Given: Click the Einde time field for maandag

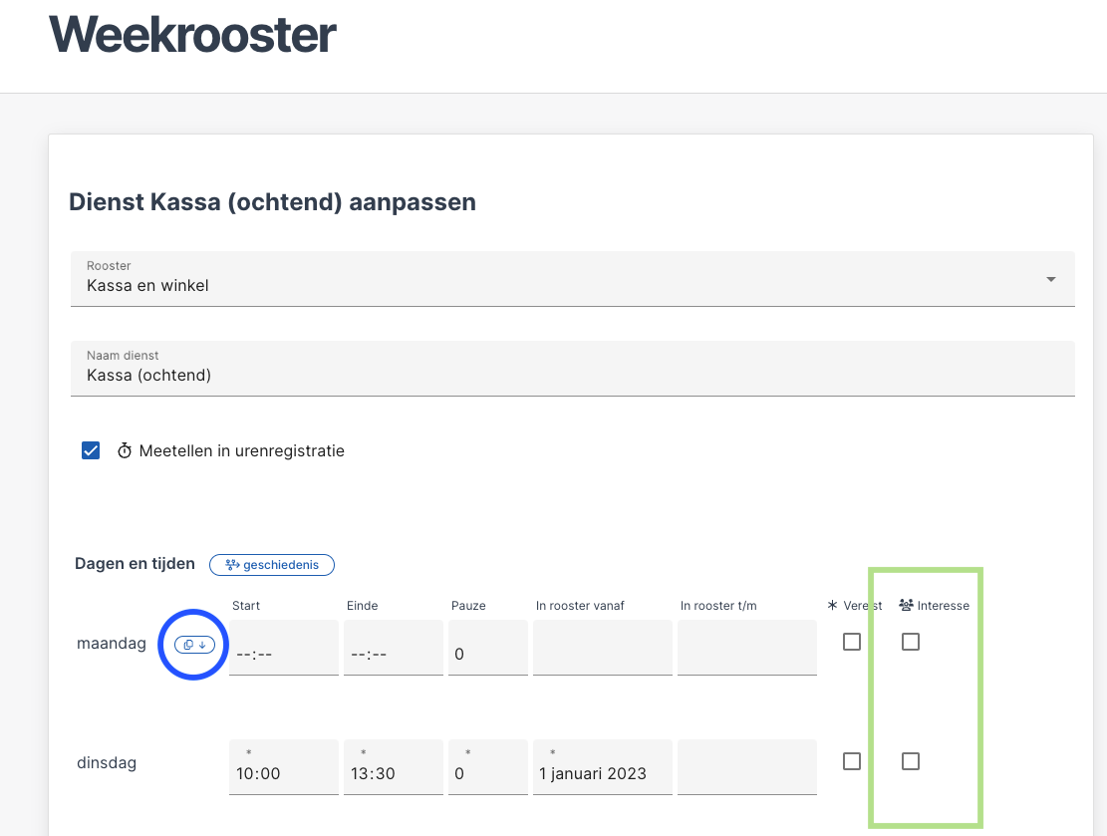Looking at the screenshot, I should 394,648.
